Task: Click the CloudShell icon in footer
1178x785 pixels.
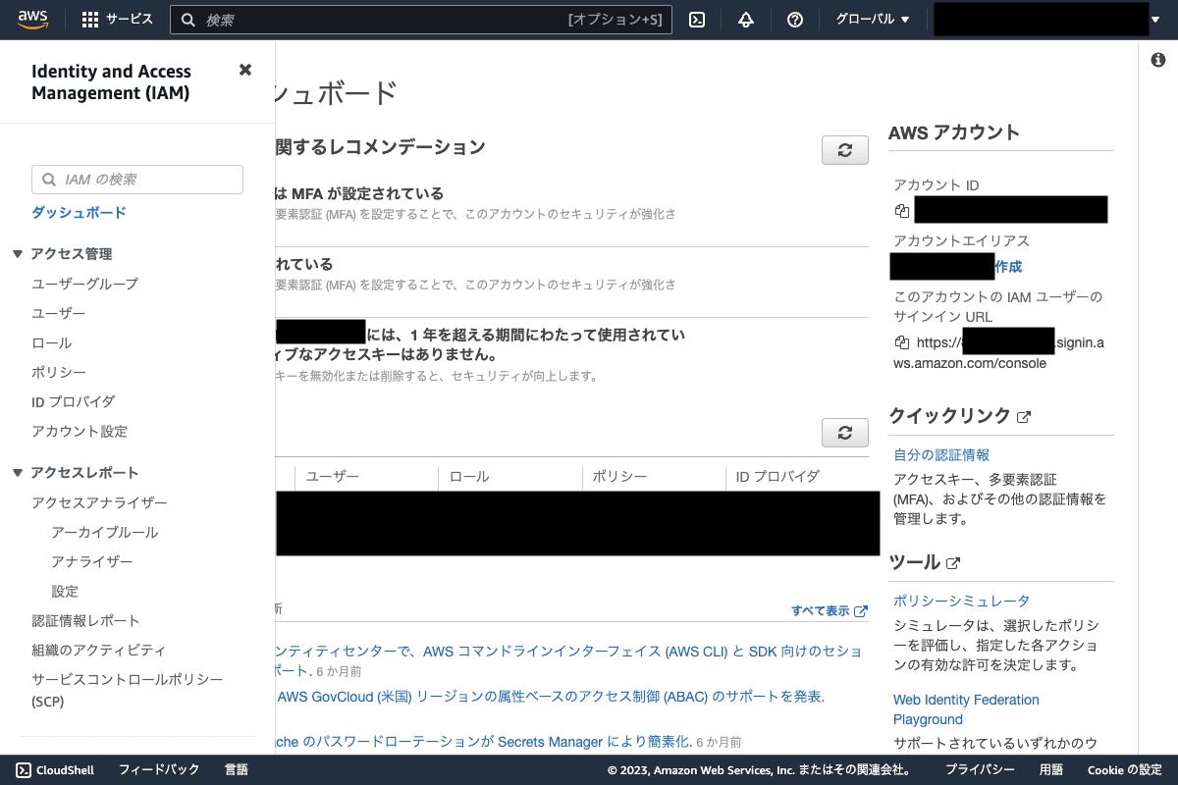Action: click(x=24, y=770)
